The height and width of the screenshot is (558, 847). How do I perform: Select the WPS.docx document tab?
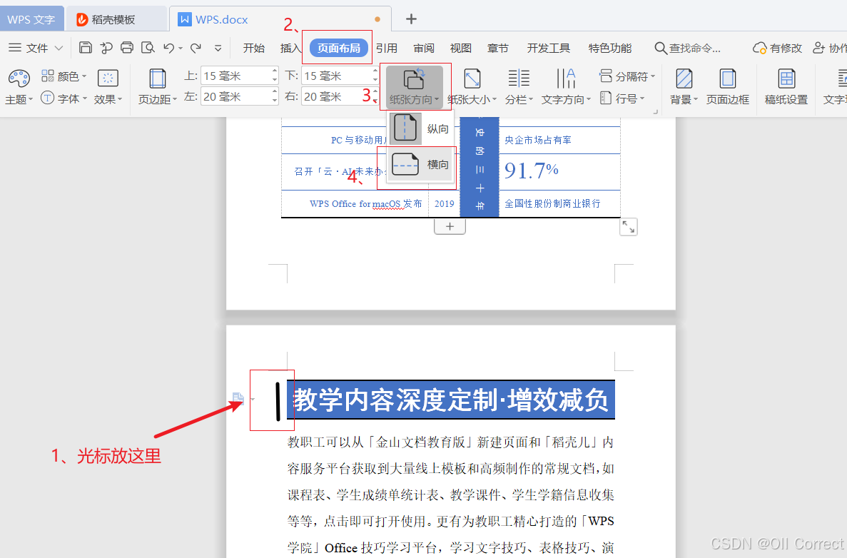221,19
